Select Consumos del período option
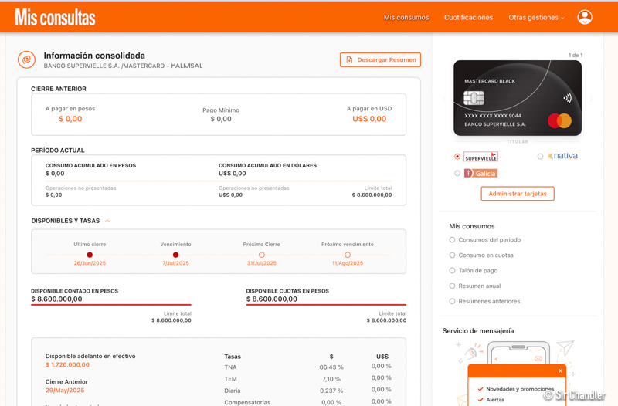Viewport: 618px width, 406px height. click(x=453, y=240)
